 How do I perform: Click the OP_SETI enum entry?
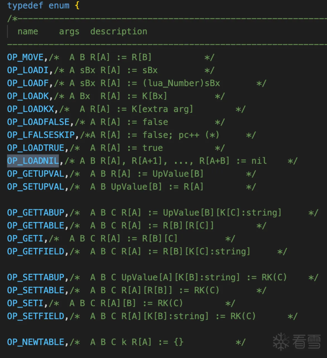click(x=25, y=303)
